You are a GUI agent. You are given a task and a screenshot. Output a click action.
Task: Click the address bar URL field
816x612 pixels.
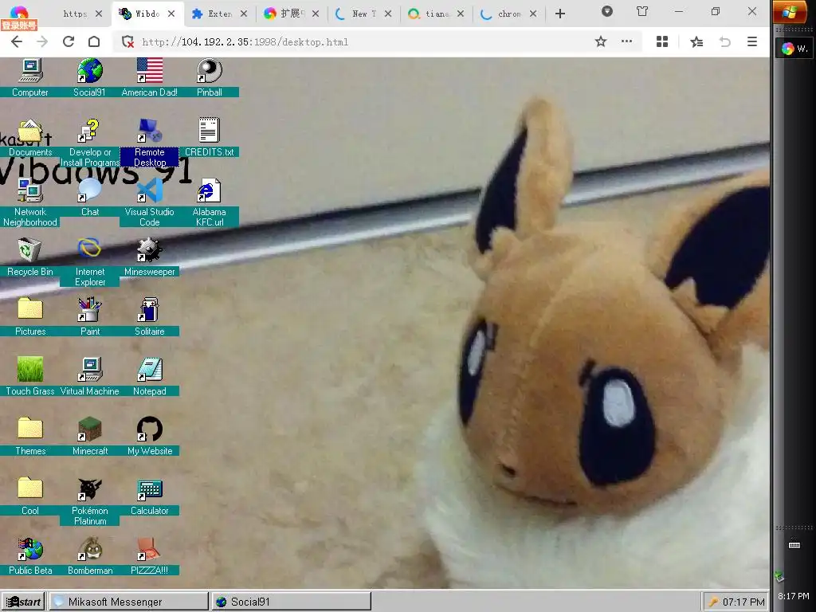[364, 41]
